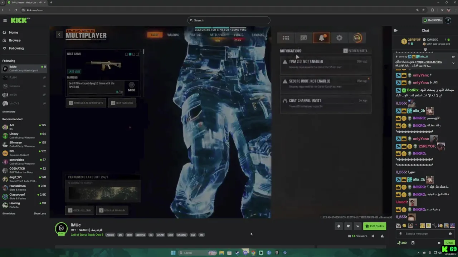Click Send a message chat input
Image resolution: width=458 pixels, height=257 pixels.
[426, 234]
